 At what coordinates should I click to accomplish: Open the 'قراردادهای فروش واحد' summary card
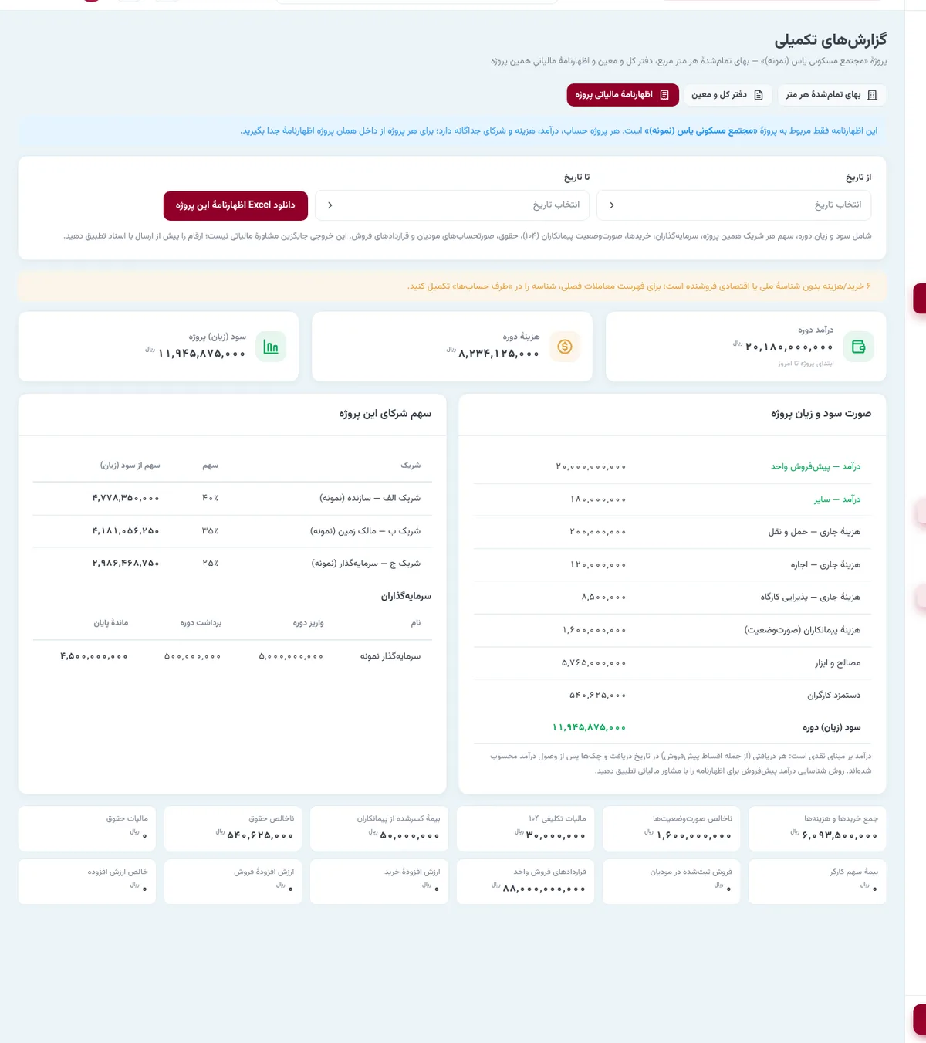[526, 882]
